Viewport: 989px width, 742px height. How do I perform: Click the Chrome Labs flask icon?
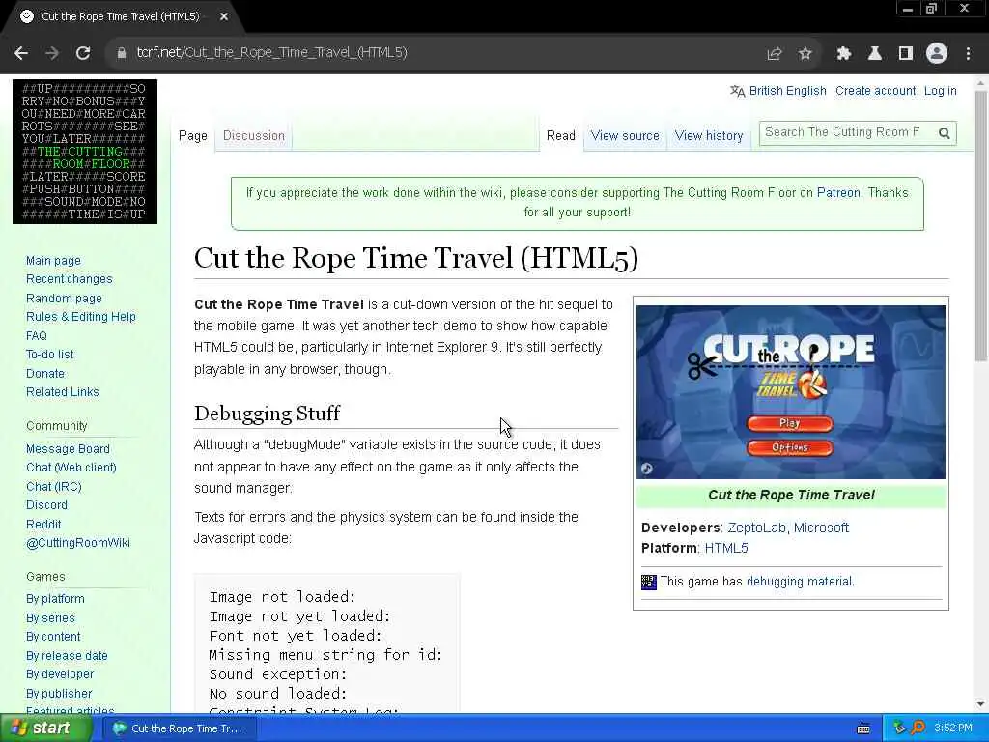click(875, 54)
